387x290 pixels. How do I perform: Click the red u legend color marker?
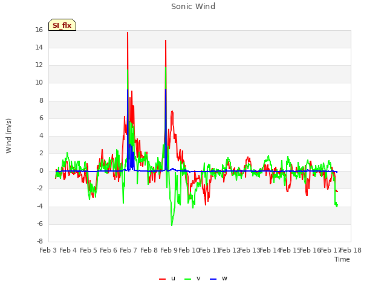(x=163, y=279)
